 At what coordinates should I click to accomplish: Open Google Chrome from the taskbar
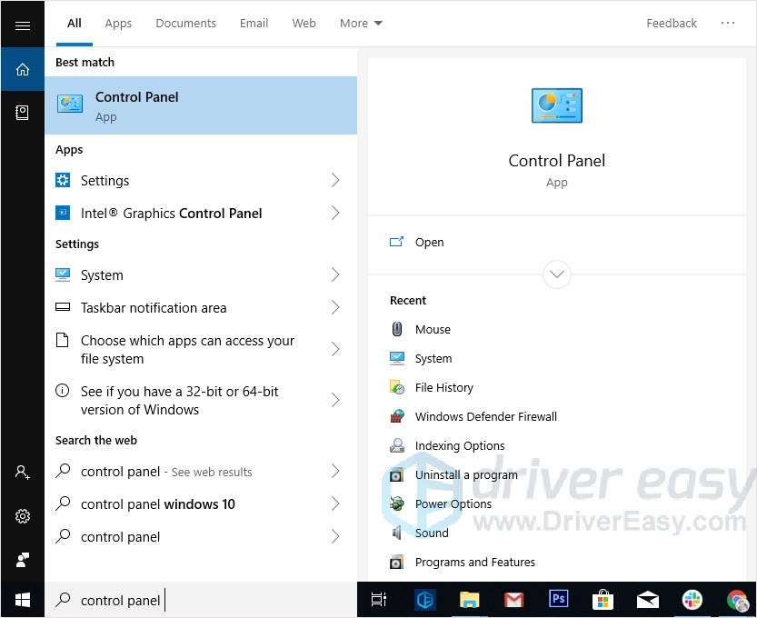pos(736,600)
